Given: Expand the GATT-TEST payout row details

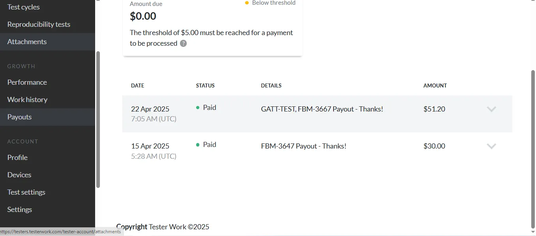Looking at the screenshot, I should pos(491,109).
